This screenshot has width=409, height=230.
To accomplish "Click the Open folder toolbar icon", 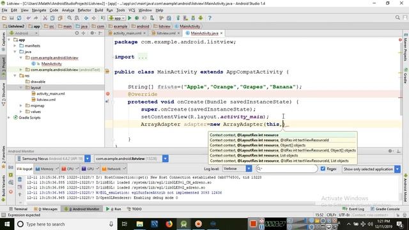I will click(4, 18).
